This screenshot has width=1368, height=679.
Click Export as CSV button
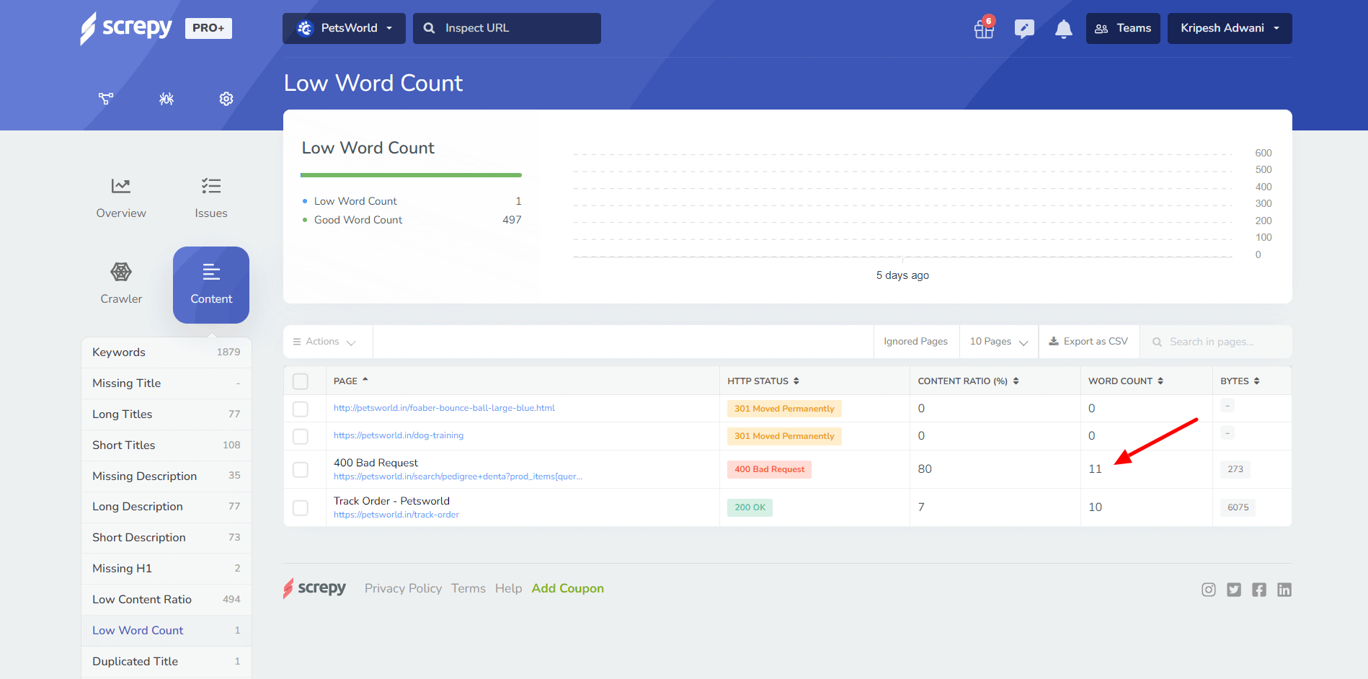coord(1088,342)
